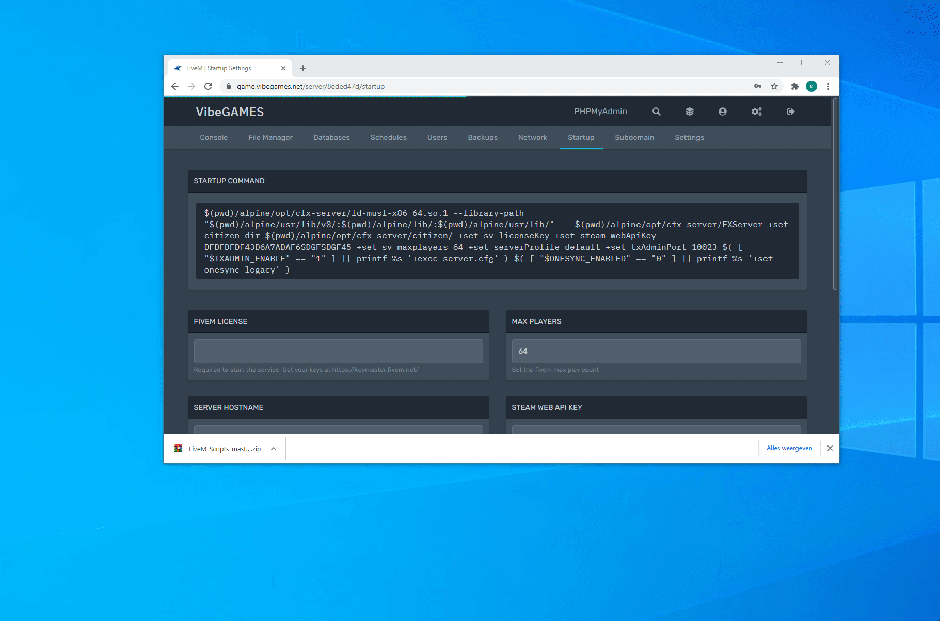
Task: Close the FiveM Startup Settings tab
Action: coord(283,68)
